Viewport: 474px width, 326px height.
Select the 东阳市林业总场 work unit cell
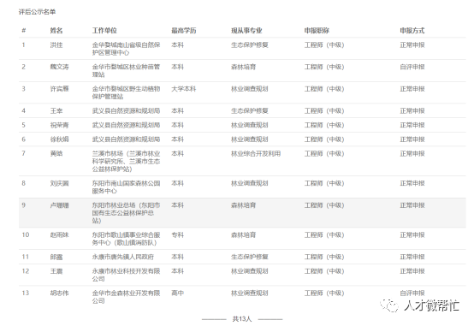click(126, 213)
